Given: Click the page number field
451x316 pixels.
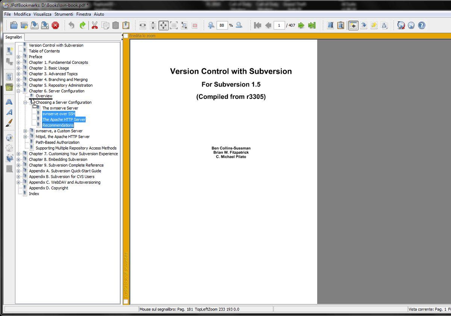Looking at the screenshot, I should click(x=279, y=25).
